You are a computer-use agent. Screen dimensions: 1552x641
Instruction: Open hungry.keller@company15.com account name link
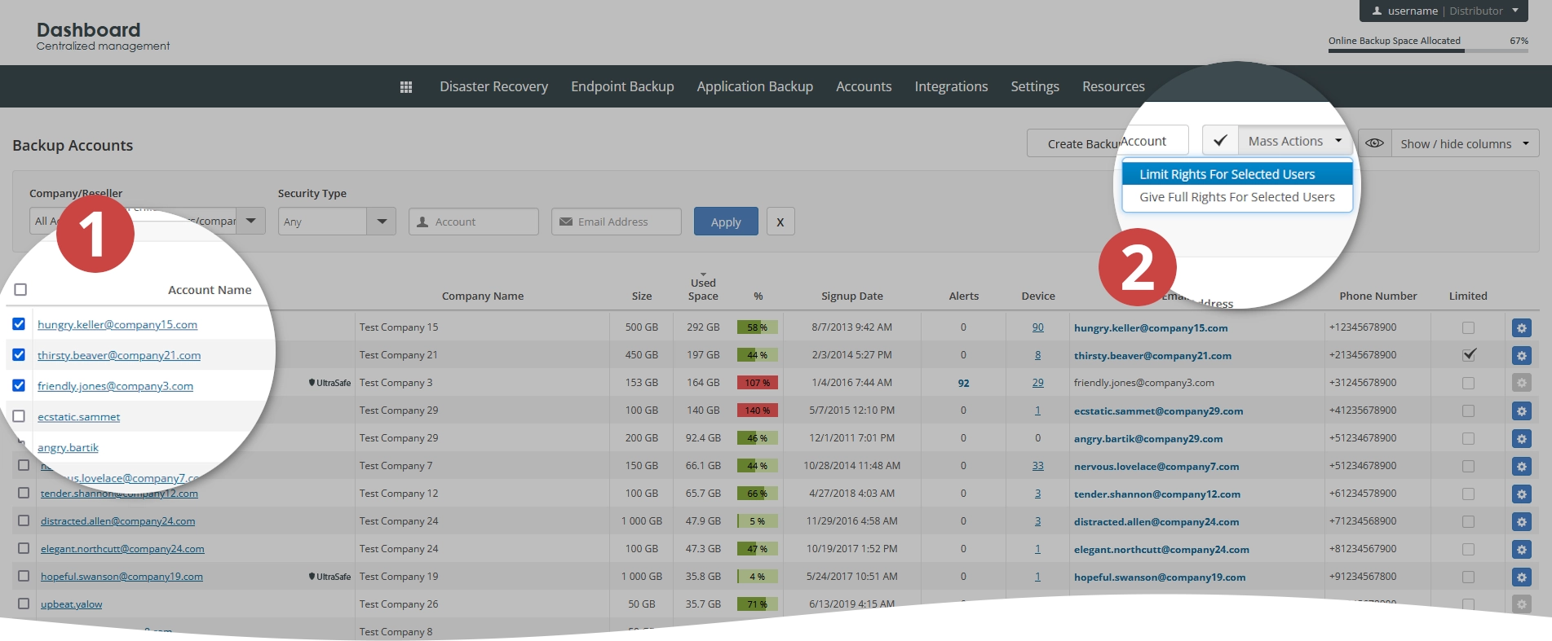(117, 324)
